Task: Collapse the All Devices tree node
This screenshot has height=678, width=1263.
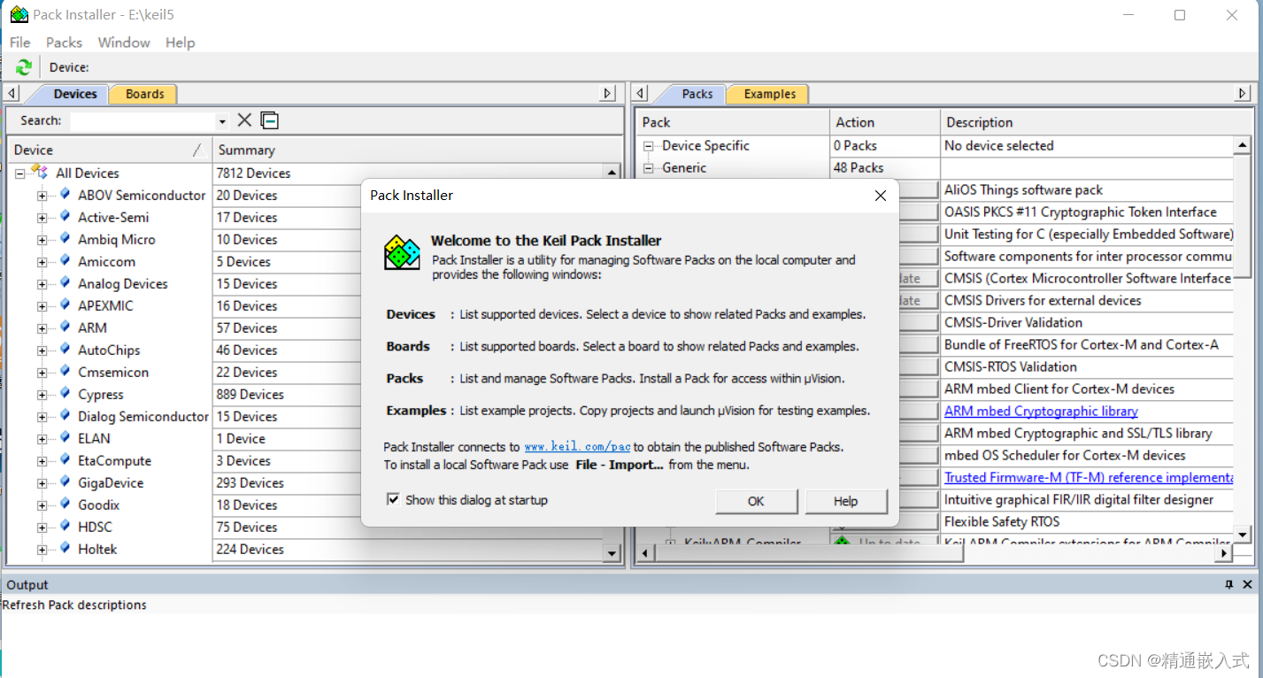Action: click(x=19, y=173)
